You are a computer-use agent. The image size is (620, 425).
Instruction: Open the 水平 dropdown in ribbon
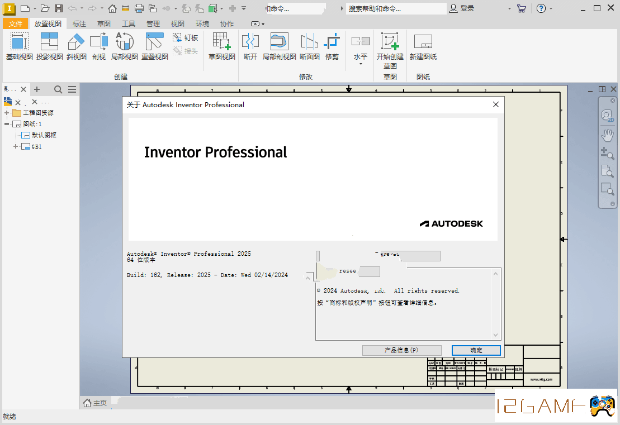pos(361,63)
